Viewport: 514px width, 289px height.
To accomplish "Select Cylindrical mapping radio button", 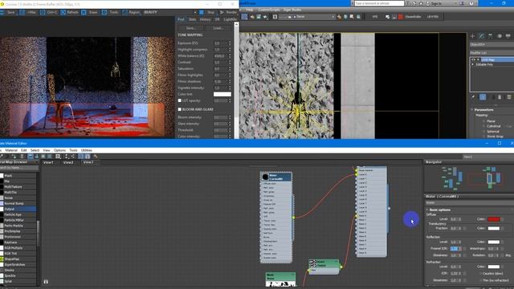I will tap(483, 126).
